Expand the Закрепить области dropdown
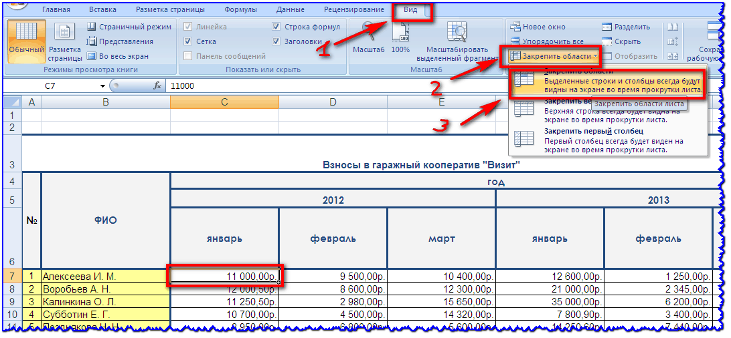 pos(552,56)
